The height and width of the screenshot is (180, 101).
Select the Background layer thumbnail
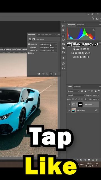tap(74, 111)
